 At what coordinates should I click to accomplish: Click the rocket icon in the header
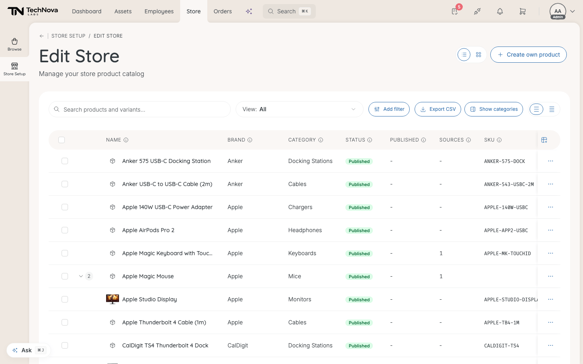pos(477,11)
